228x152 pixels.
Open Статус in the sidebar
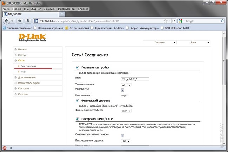[x=38, y=55]
